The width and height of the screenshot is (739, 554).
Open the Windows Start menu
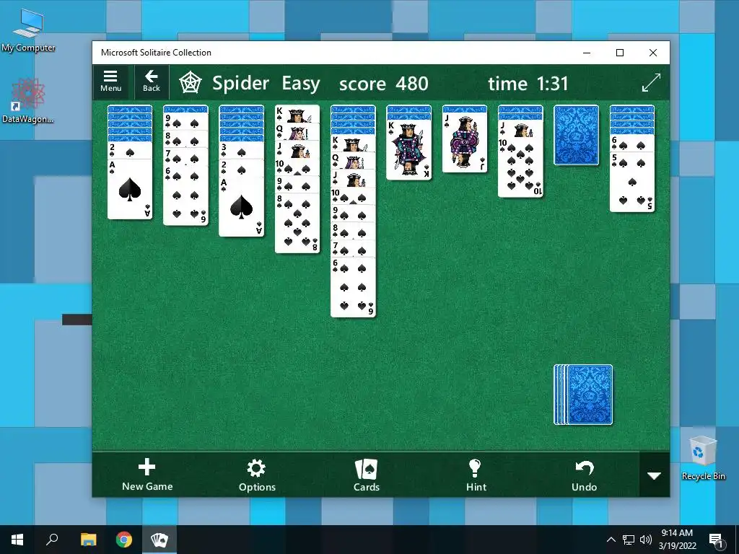17,540
